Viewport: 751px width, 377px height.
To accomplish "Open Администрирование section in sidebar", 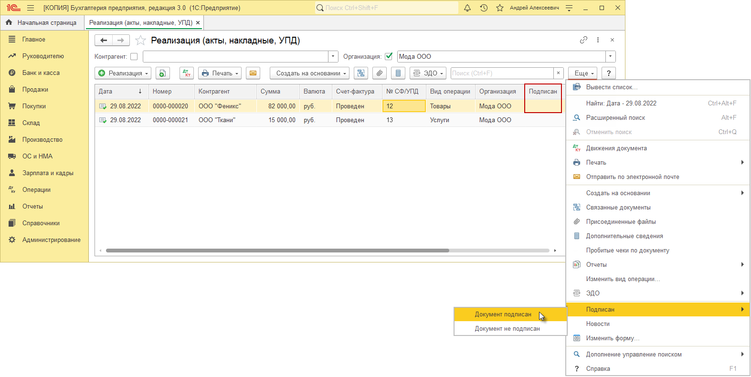I will click(x=51, y=240).
